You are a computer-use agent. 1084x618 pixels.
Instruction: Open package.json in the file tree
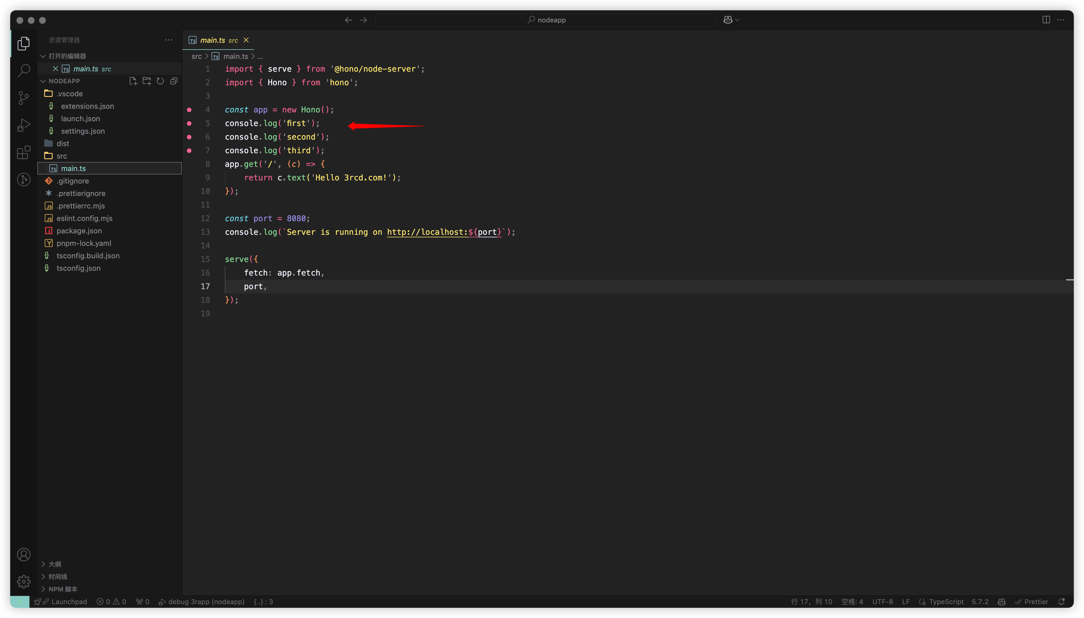(x=79, y=231)
